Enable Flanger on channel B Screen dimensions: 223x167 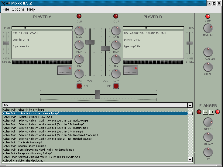tap(212, 112)
